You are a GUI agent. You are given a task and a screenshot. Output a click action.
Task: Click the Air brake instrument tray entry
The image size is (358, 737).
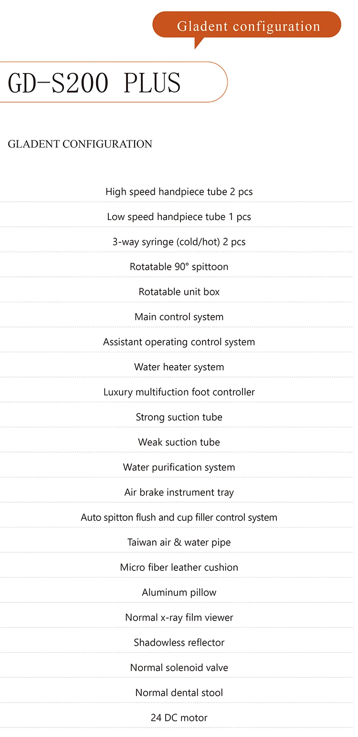click(179, 492)
